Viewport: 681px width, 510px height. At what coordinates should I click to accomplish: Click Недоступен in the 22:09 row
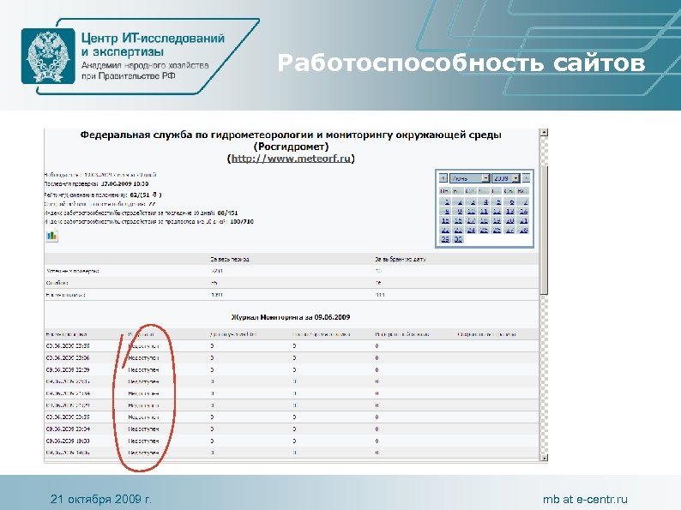click(x=143, y=369)
